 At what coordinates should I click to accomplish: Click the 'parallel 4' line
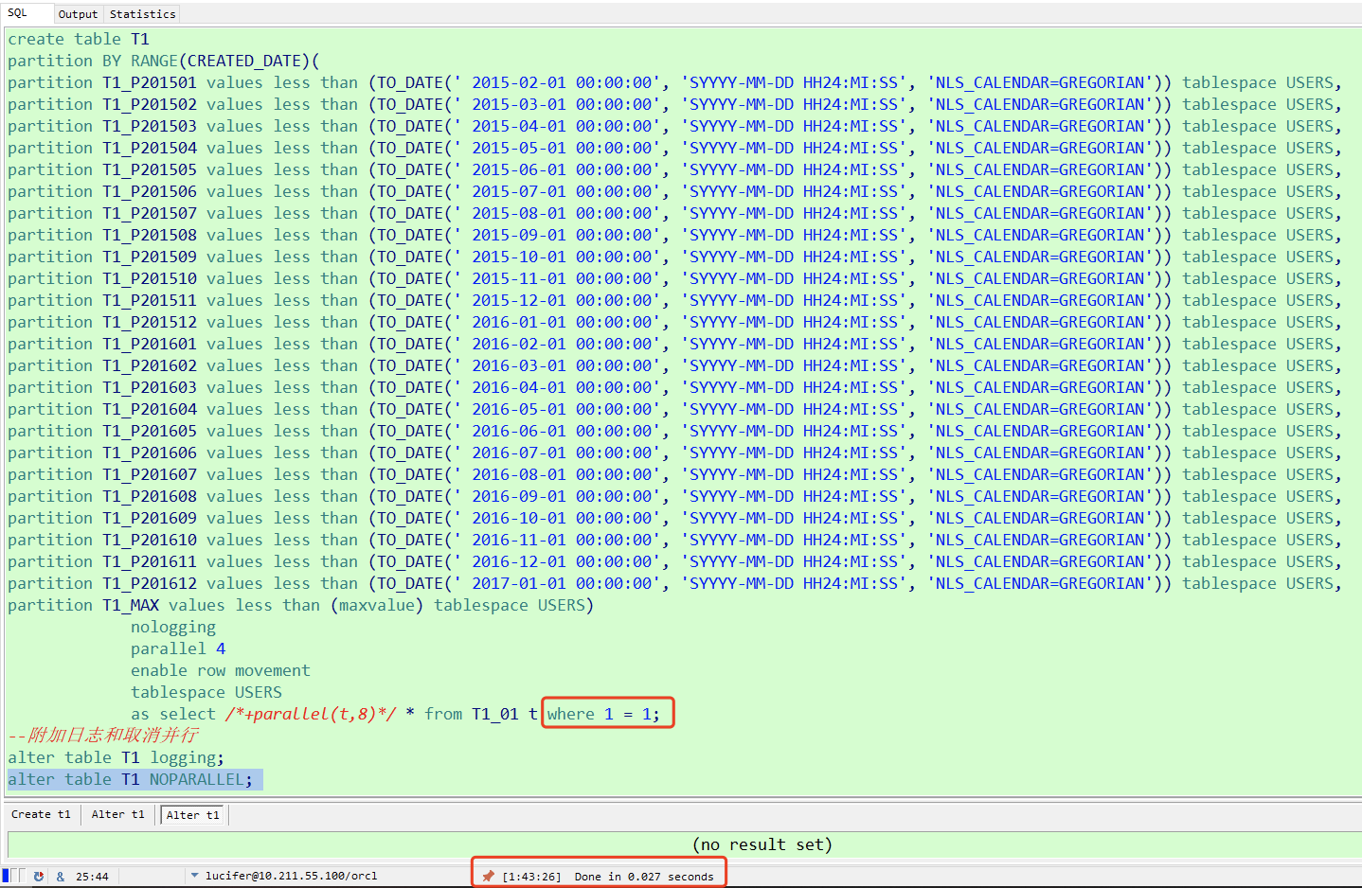[178, 648]
